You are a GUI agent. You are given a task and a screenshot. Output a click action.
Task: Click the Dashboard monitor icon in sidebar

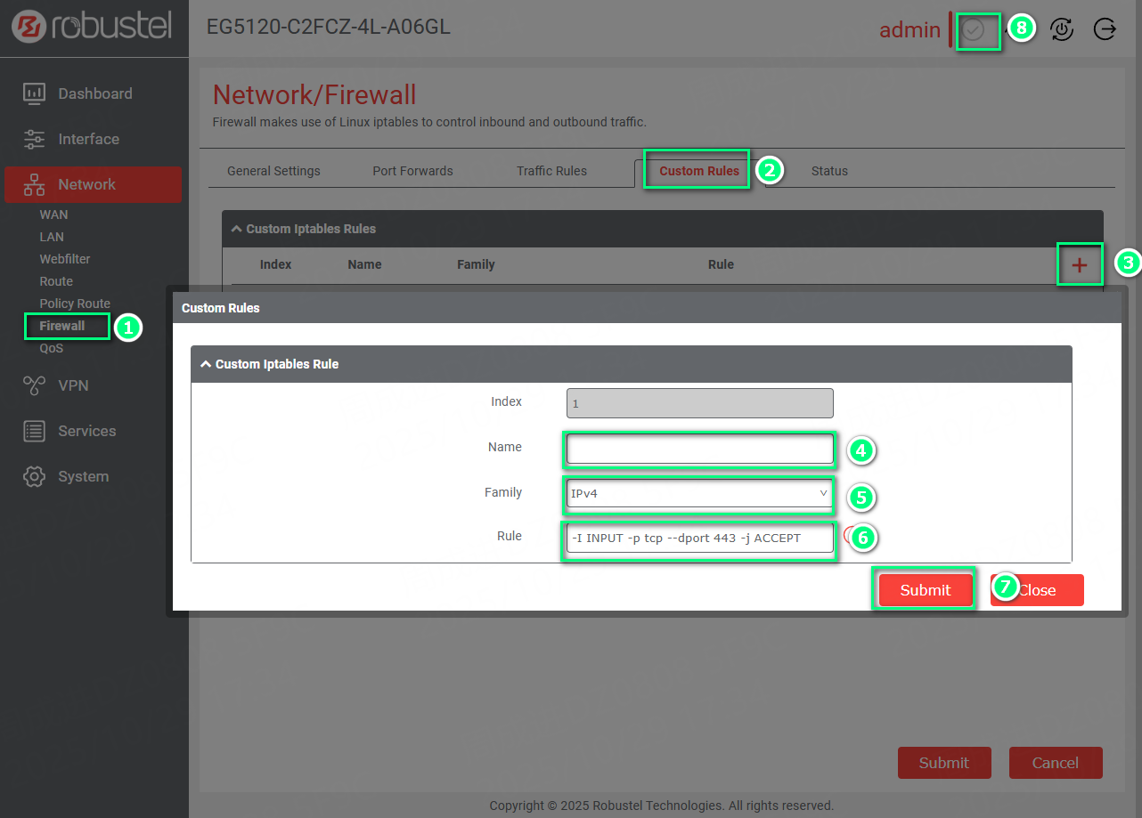click(x=34, y=93)
